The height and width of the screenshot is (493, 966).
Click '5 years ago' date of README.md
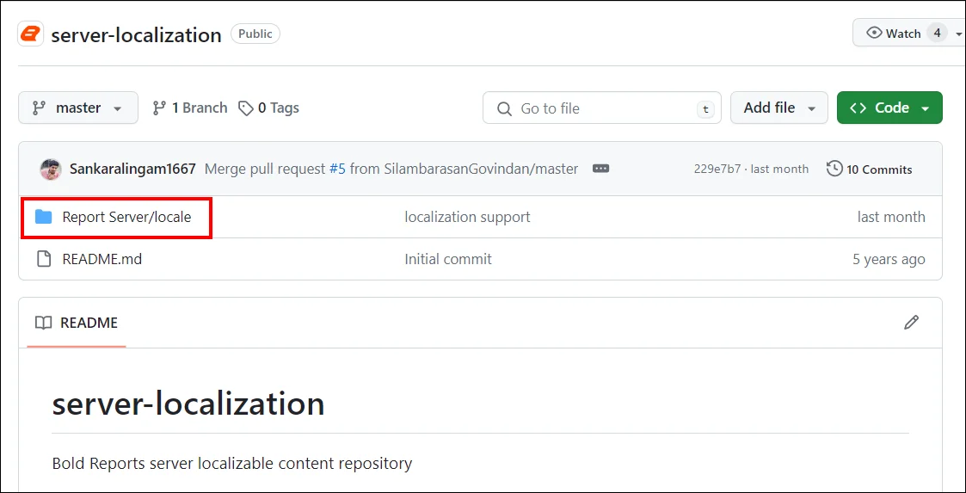coord(889,259)
